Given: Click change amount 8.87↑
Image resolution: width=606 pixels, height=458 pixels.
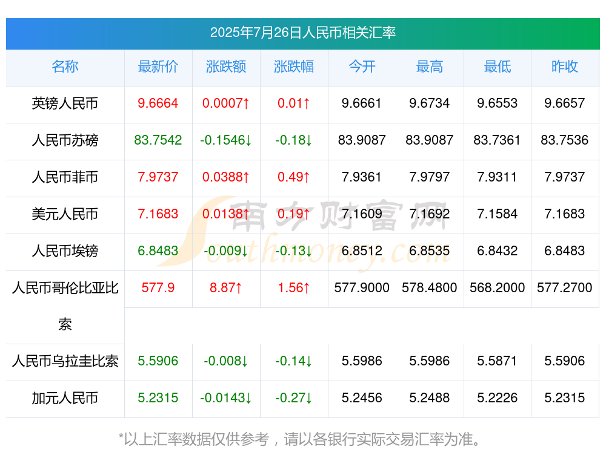Looking at the screenshot, I should tap(226, 287).
